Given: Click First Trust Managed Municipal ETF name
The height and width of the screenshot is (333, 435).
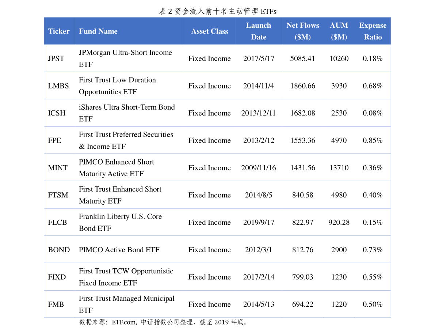Looking at the screenshot, I should pyautogui.click(x=126, y=304).
